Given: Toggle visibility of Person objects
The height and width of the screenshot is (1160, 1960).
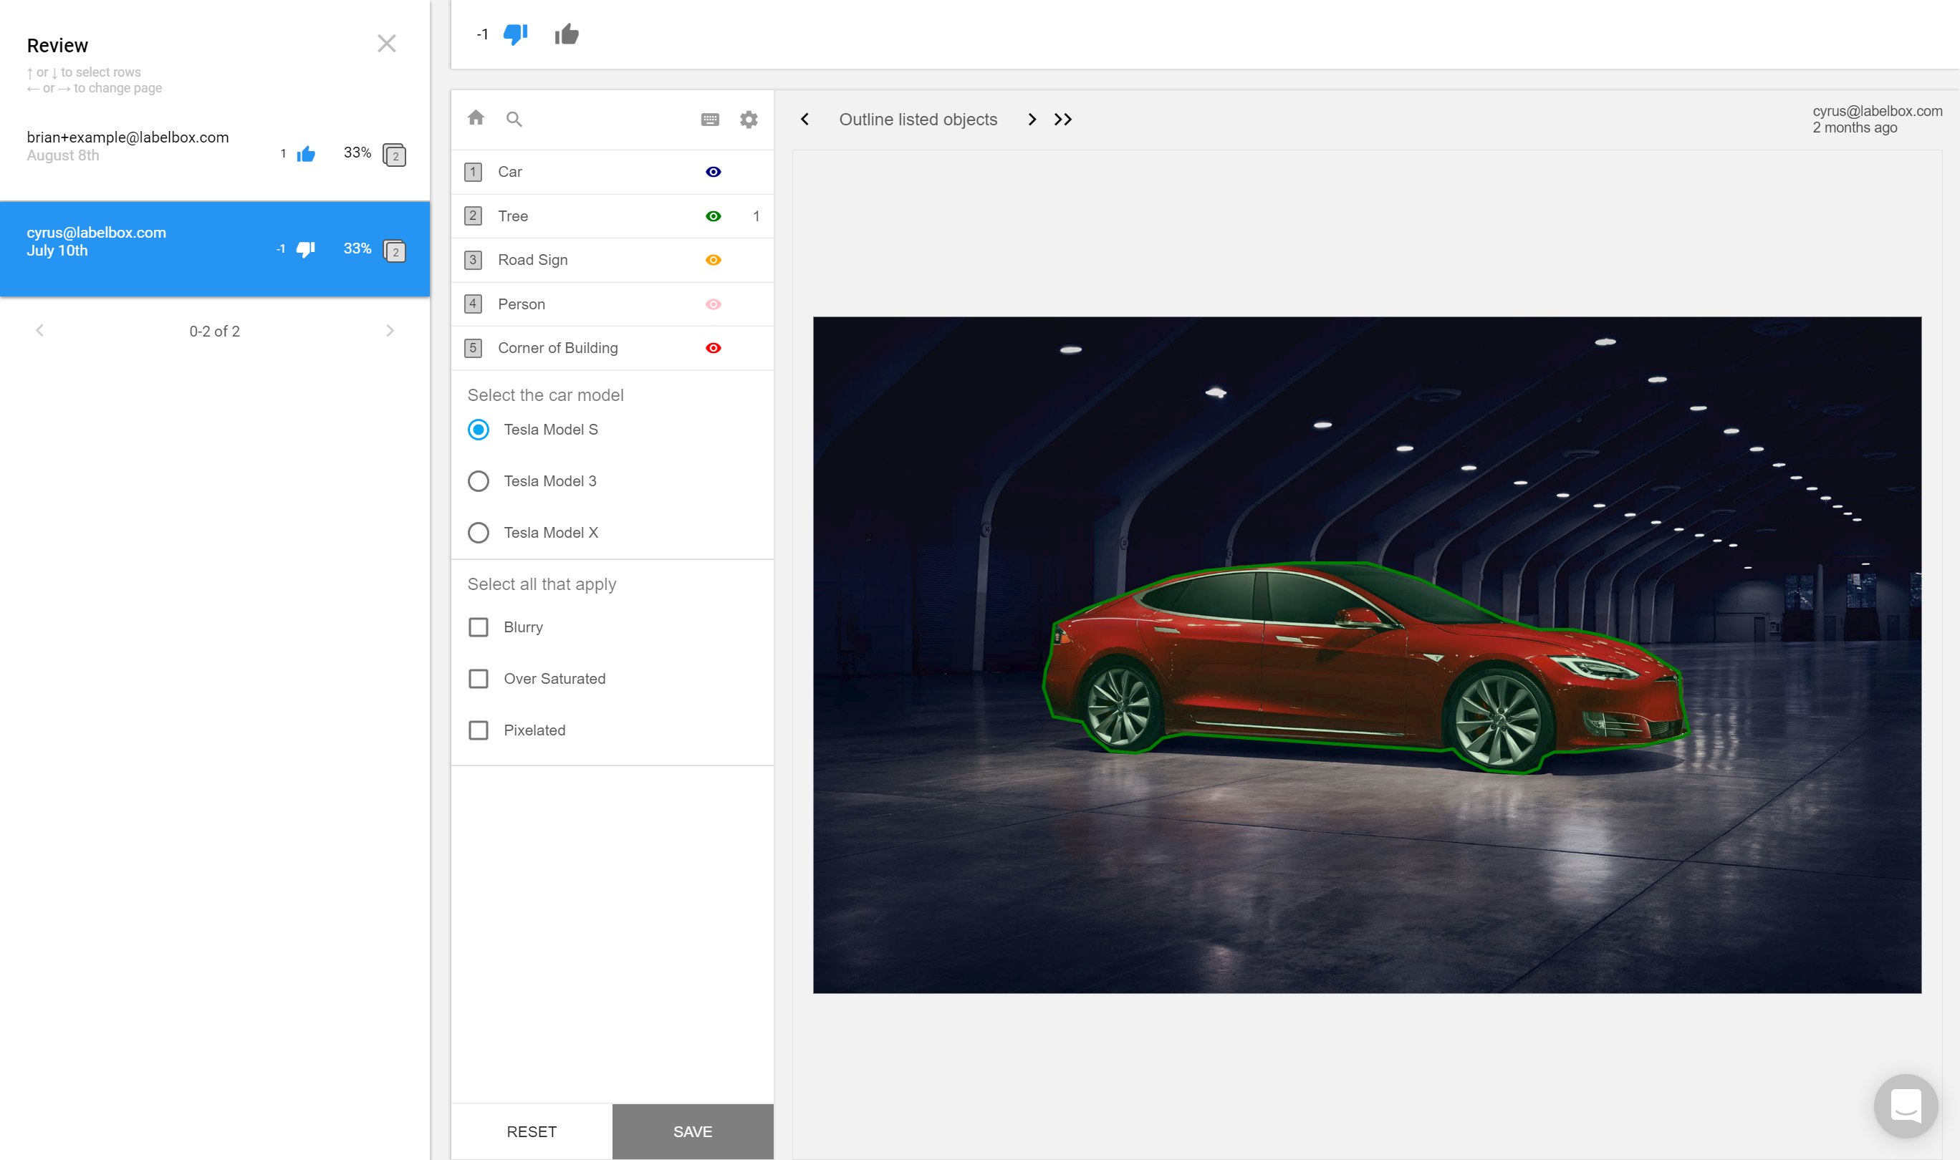Looking at the screenshot, I should point(713,305).
